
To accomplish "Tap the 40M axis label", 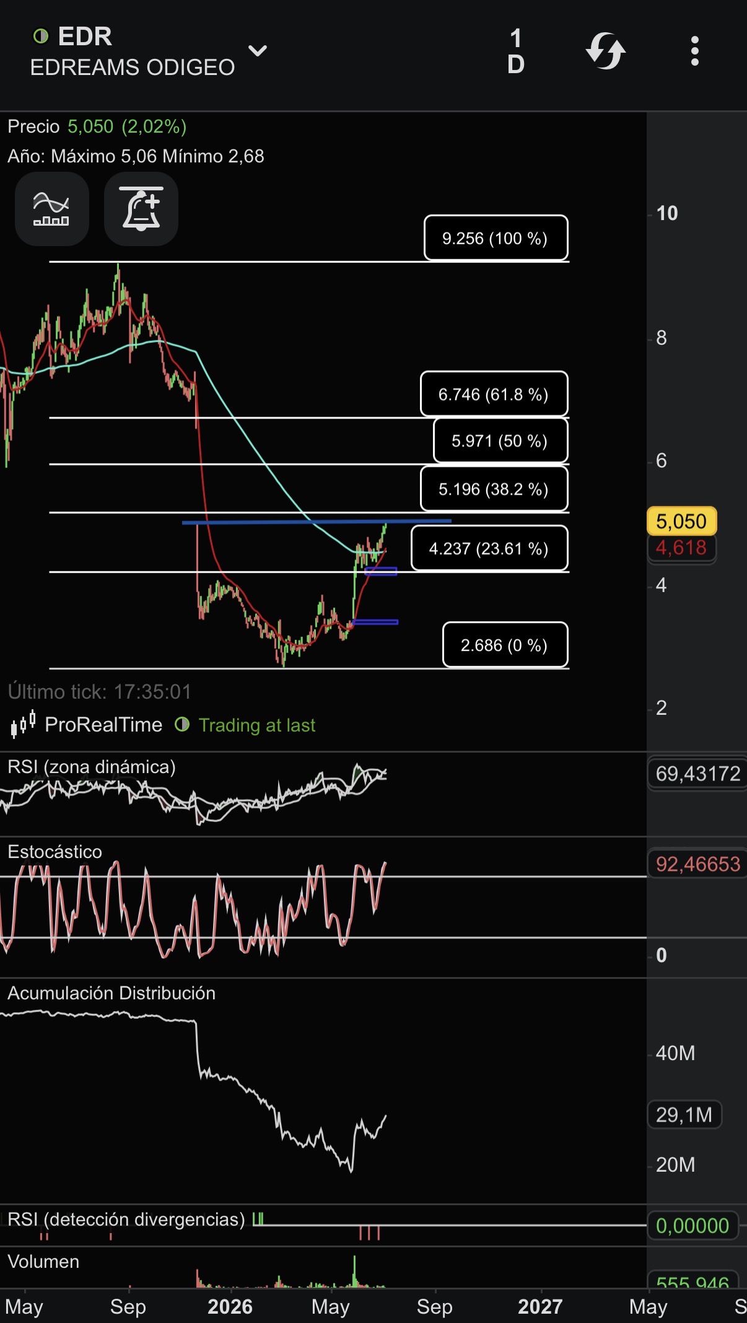I will (675, 1053).
